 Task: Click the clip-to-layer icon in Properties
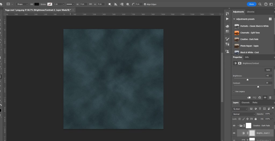pos(249,97)
